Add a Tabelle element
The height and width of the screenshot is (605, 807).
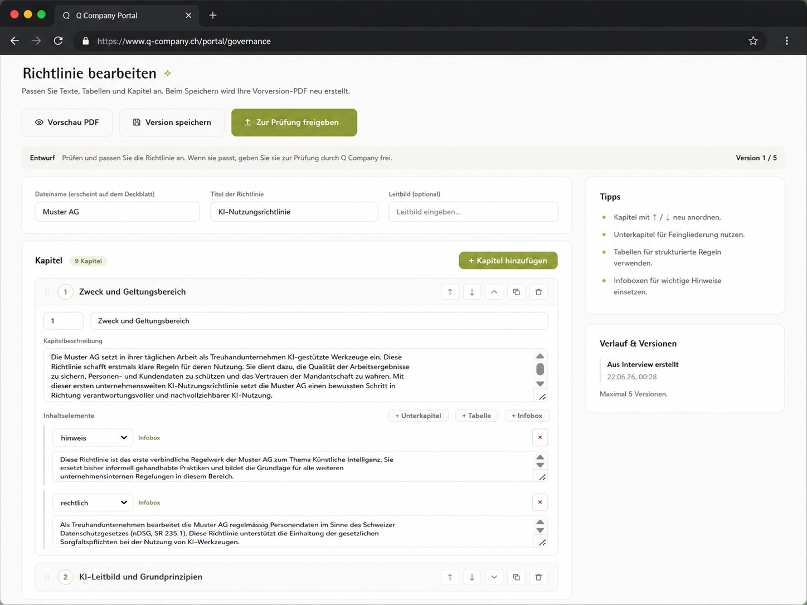click(477, 416)
